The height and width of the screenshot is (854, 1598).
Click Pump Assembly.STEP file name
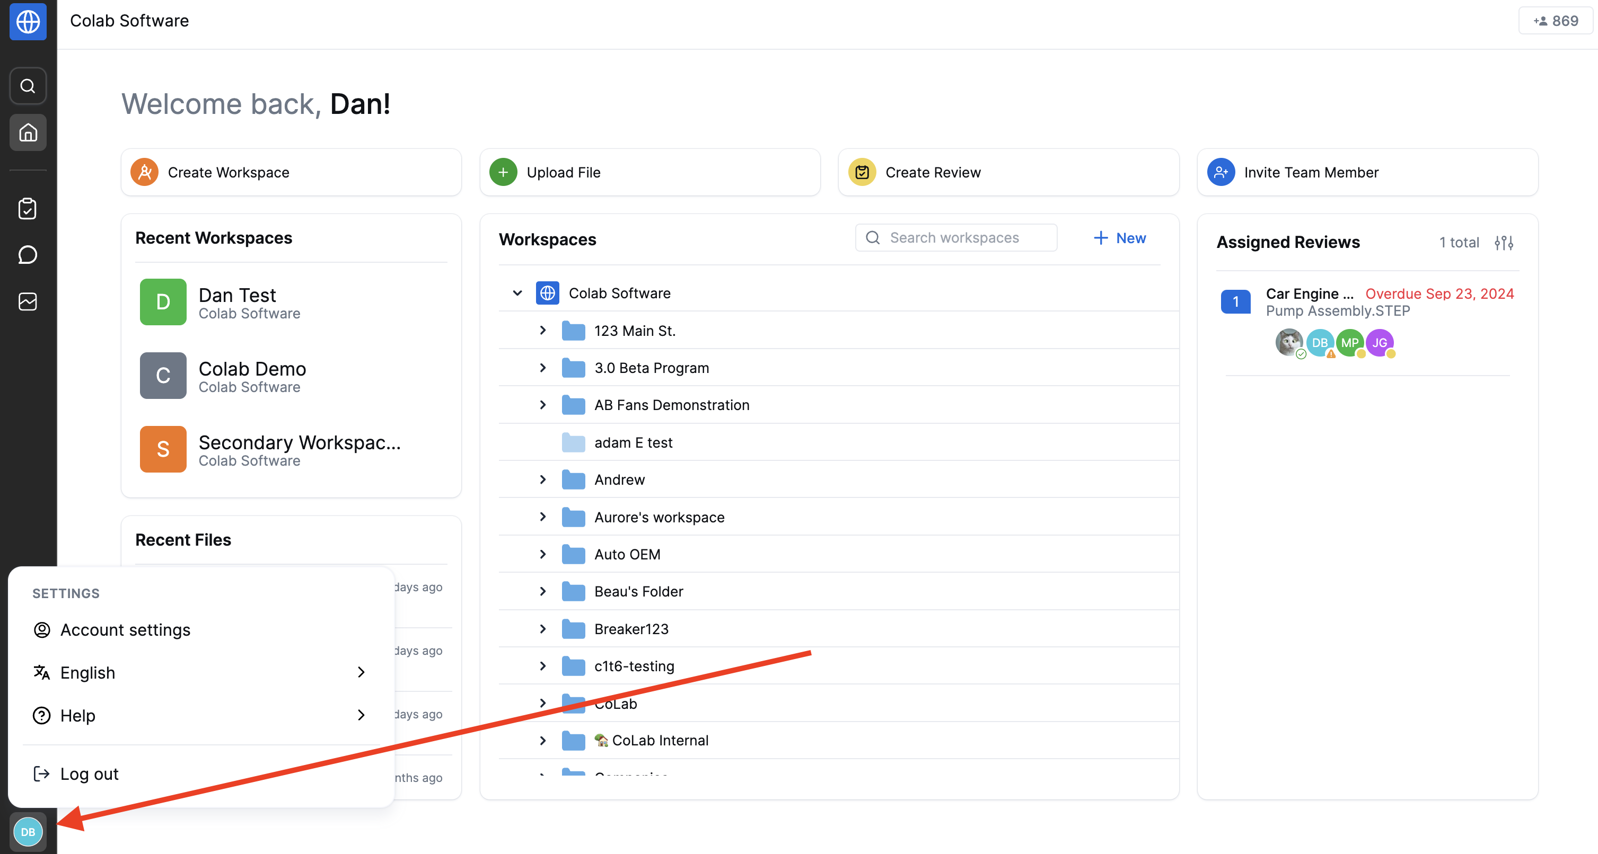click(1338, 311)
